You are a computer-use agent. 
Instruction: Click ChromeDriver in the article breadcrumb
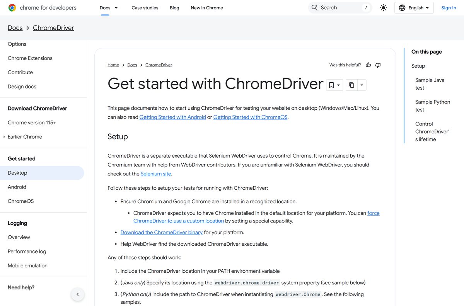(159, 65)
